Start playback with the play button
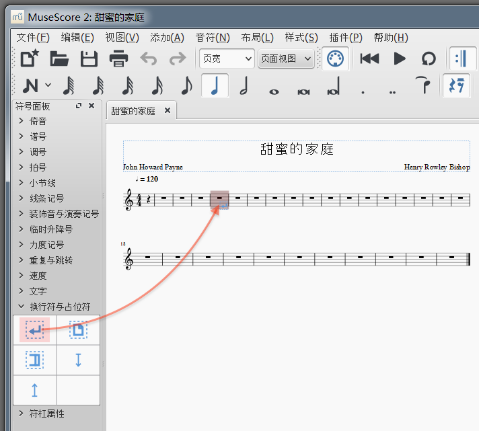The height and width of the screenshot is (431, 479). point(400,58)
